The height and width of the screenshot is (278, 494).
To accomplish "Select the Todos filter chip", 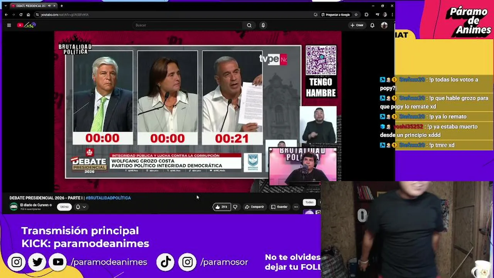I will [310, 202].
